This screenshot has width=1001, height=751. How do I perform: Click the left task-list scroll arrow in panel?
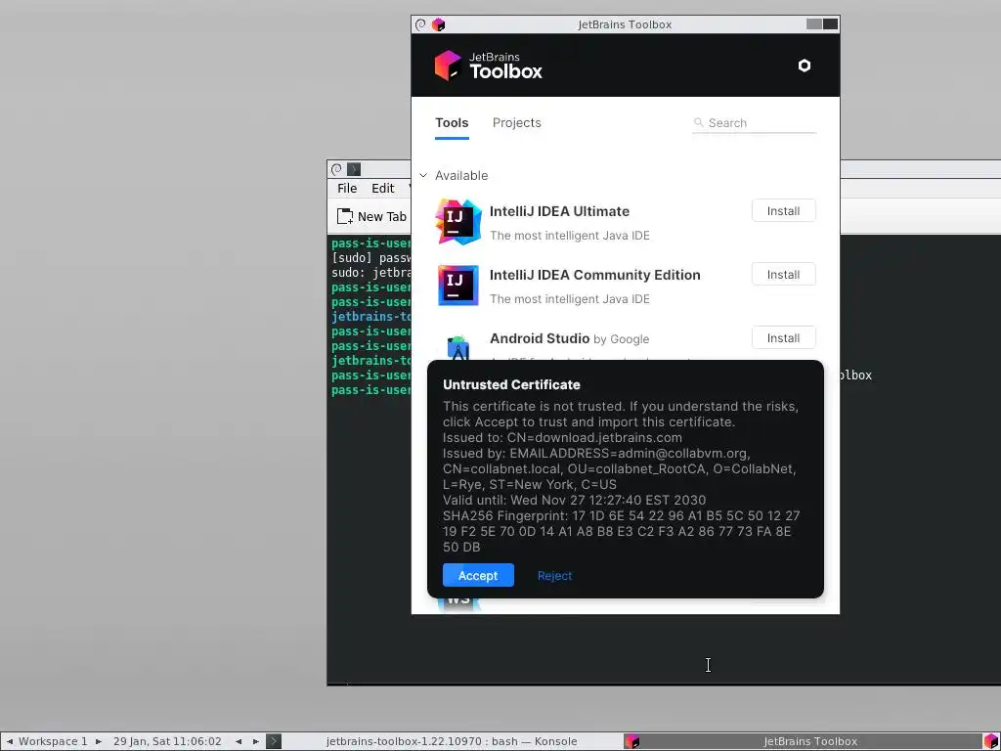click(239, 741)
